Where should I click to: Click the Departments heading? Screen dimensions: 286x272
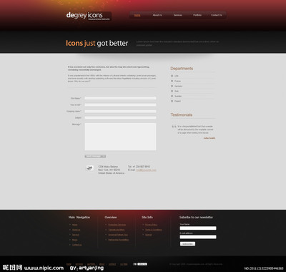(x=182, y=69)
